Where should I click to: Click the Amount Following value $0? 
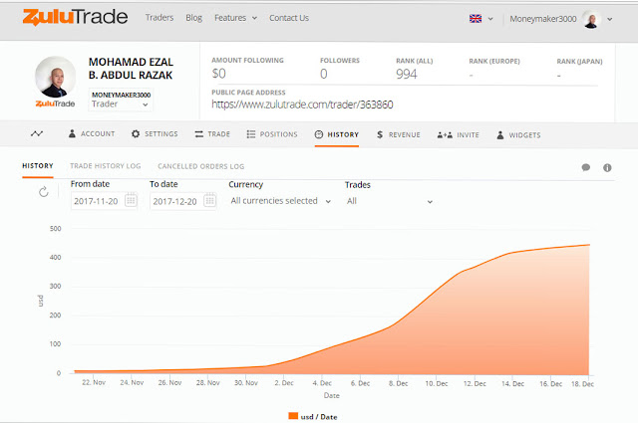tap(218, 74)
